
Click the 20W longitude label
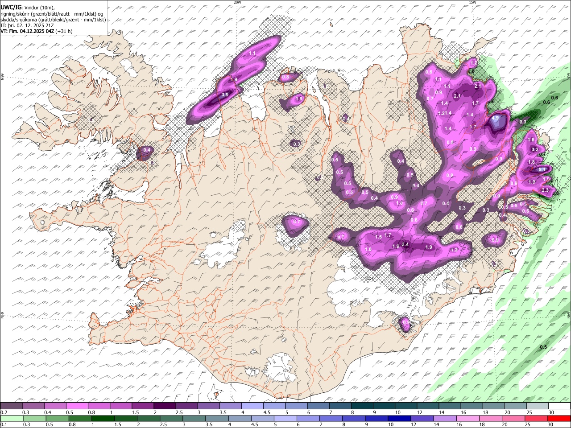click(x=237, y=2)
